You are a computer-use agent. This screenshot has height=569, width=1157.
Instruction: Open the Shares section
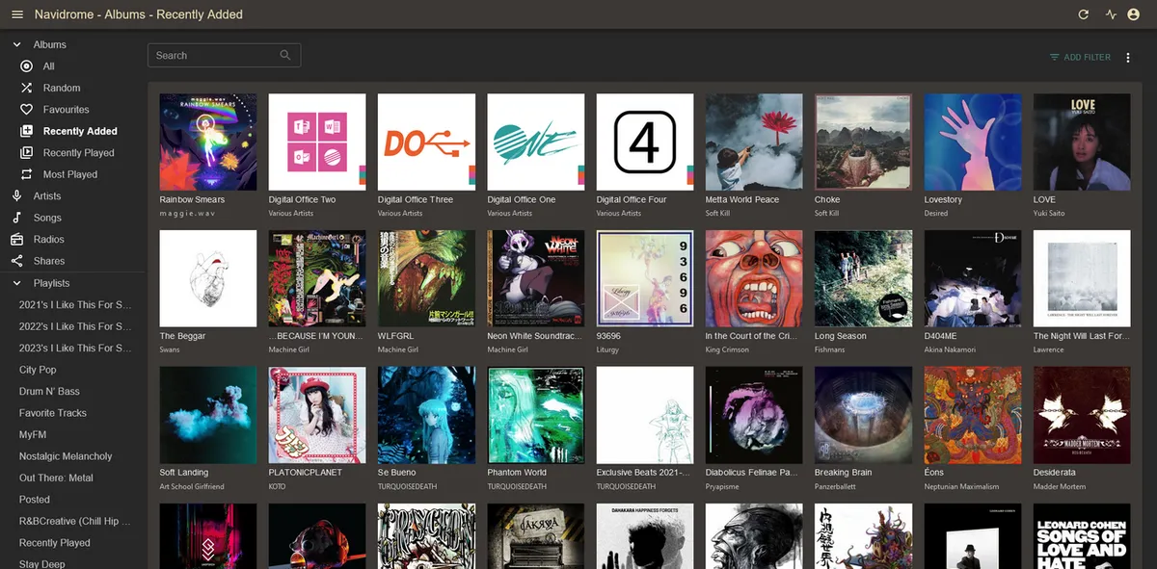point(48,261)
